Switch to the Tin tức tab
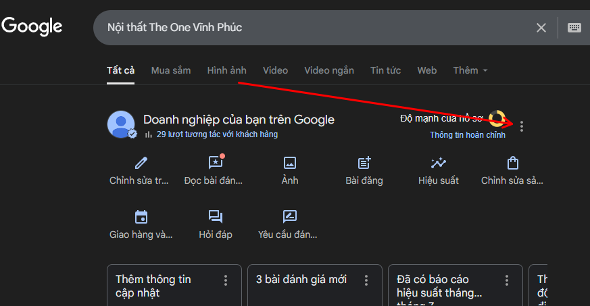This screenshot has width=590, height=306. coord(386,70)
